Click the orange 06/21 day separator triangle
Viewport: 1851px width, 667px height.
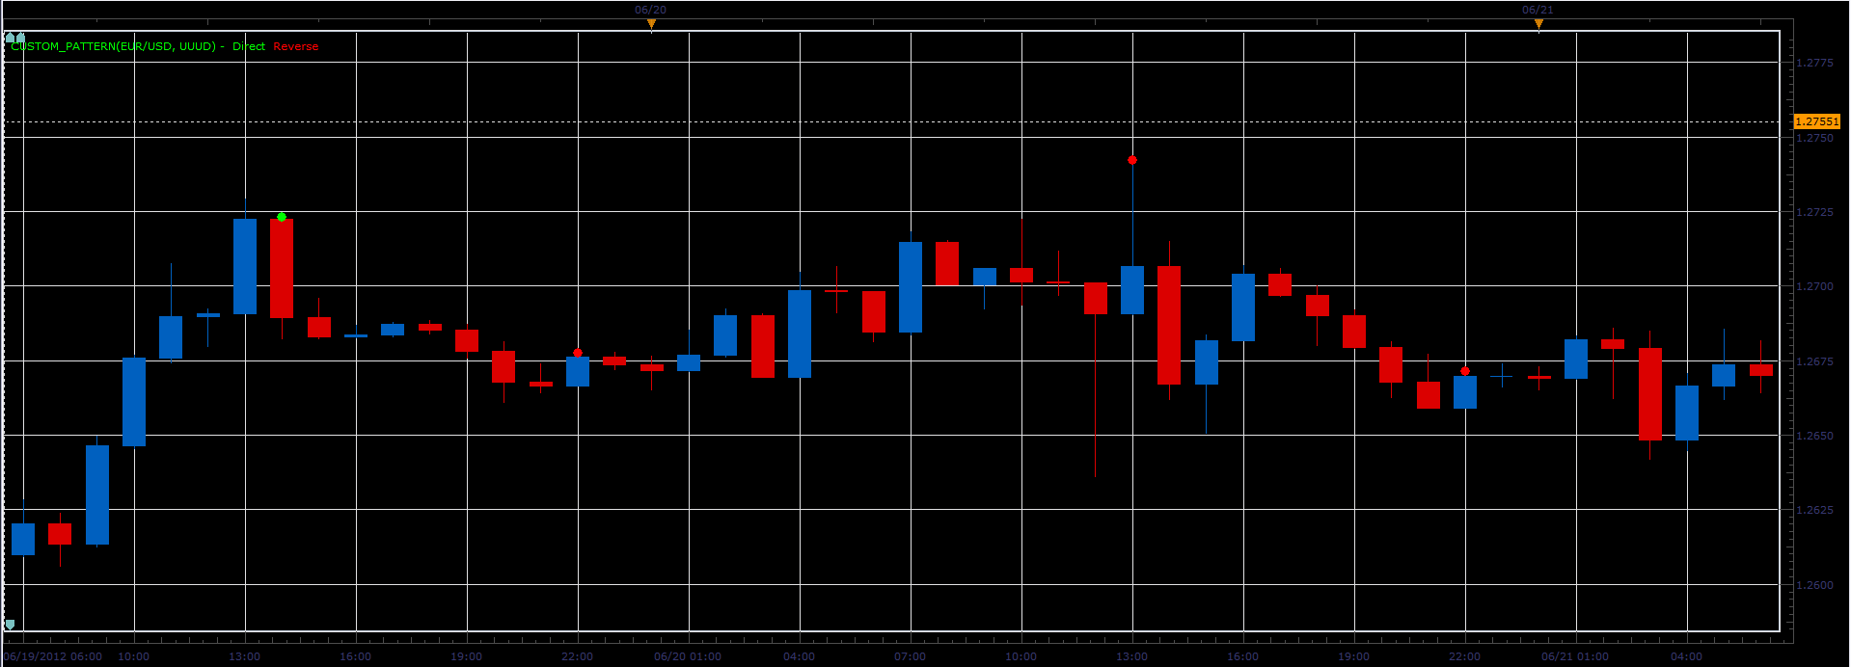1538,23
